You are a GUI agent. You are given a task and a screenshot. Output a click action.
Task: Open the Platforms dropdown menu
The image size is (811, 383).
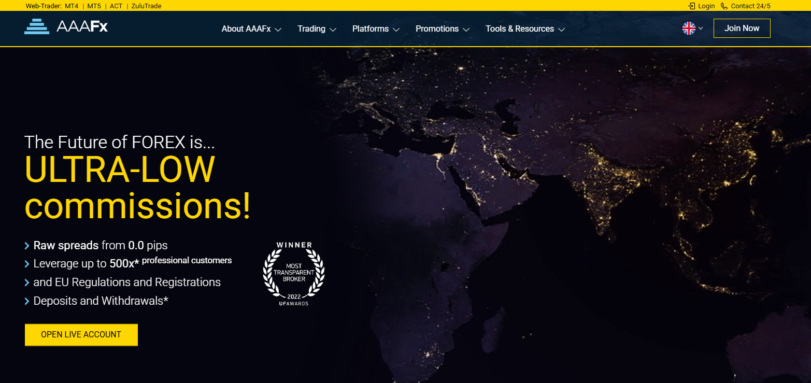376,29
